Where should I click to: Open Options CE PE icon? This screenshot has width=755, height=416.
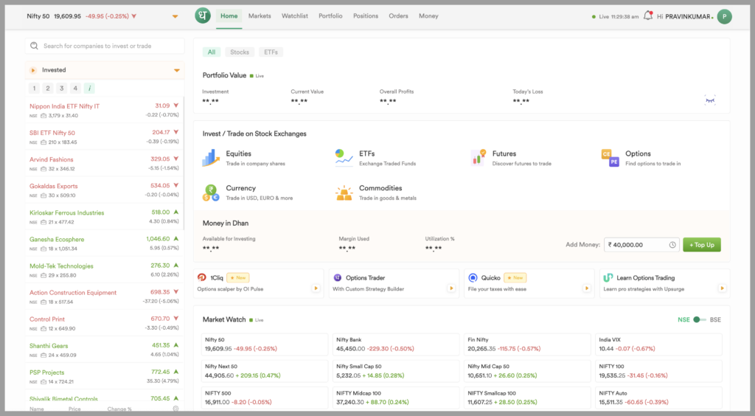point(610,158)
